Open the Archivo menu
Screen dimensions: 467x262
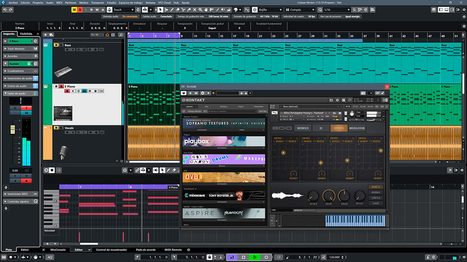coord(13,2)
